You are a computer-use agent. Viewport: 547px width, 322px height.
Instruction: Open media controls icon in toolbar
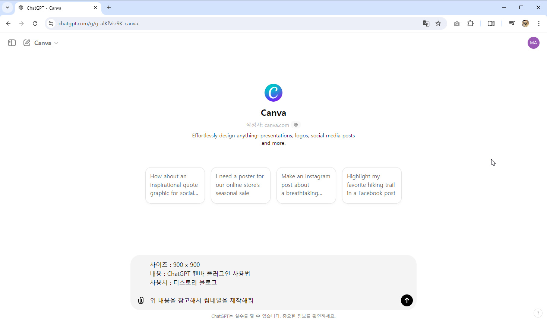(x=512, y=23)
